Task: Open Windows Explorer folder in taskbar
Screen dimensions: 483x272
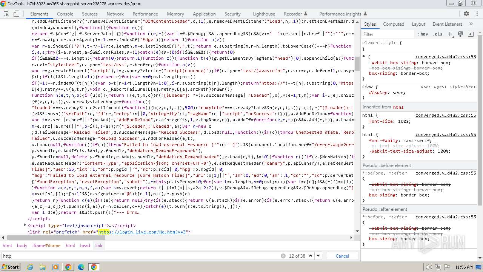Action: click(43, 267)
